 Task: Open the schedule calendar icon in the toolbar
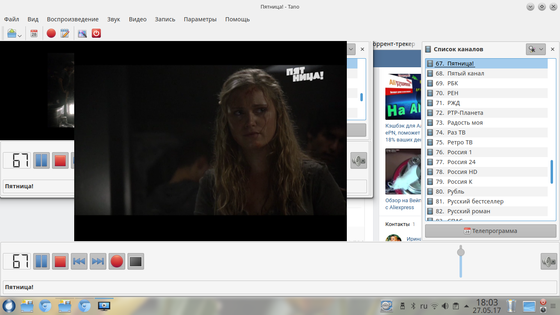tap(34, 33)
